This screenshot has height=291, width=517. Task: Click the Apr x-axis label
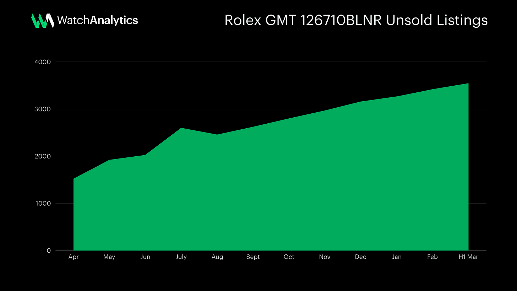pos(74,257)
